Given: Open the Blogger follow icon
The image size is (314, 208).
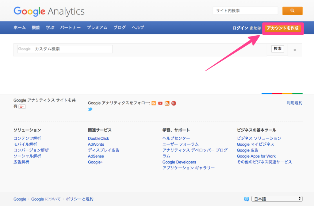Looking at the screenshot, I should pos(154,103).
